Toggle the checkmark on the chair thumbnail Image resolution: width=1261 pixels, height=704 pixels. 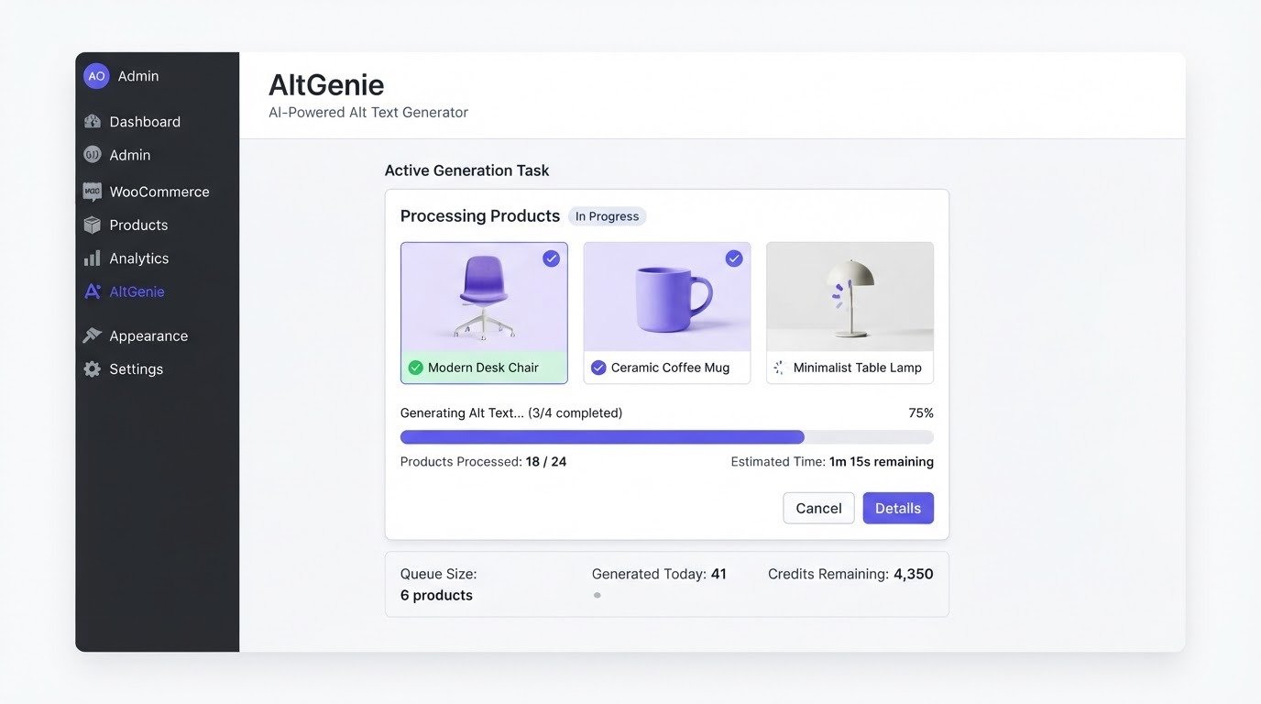pyautogui.click(x=551, y=258)
